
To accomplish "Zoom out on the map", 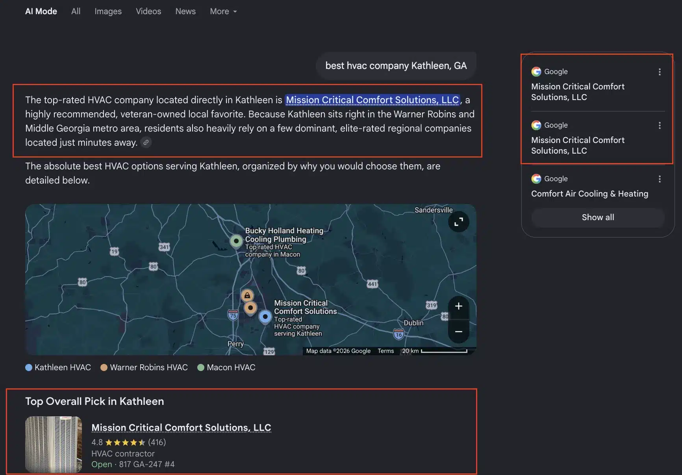I will tap(458, 332).
